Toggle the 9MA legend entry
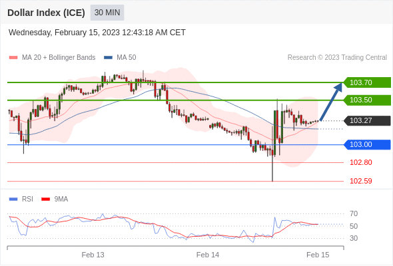 click(55, 199)
